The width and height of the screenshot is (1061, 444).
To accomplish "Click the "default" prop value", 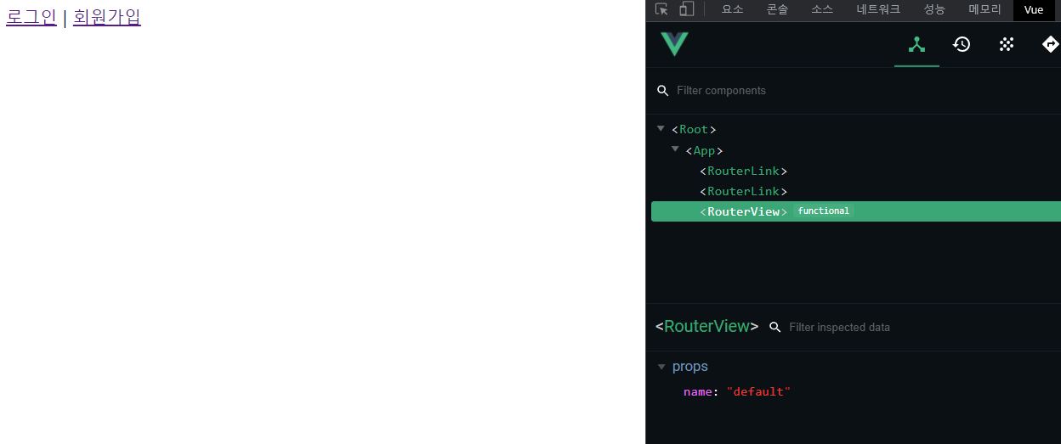I will click(758, 391).
